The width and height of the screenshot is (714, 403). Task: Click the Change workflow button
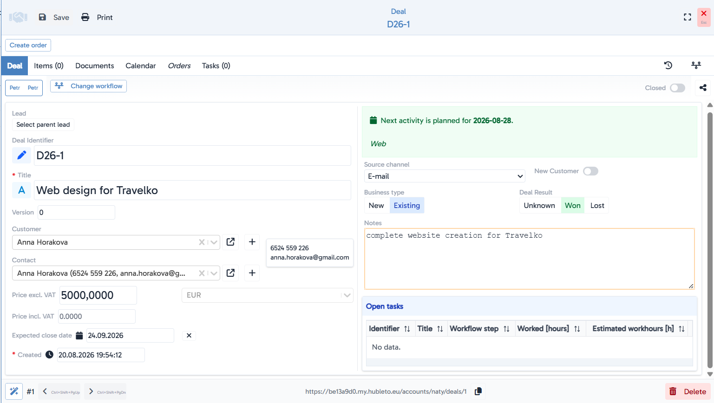pos(89,86)
